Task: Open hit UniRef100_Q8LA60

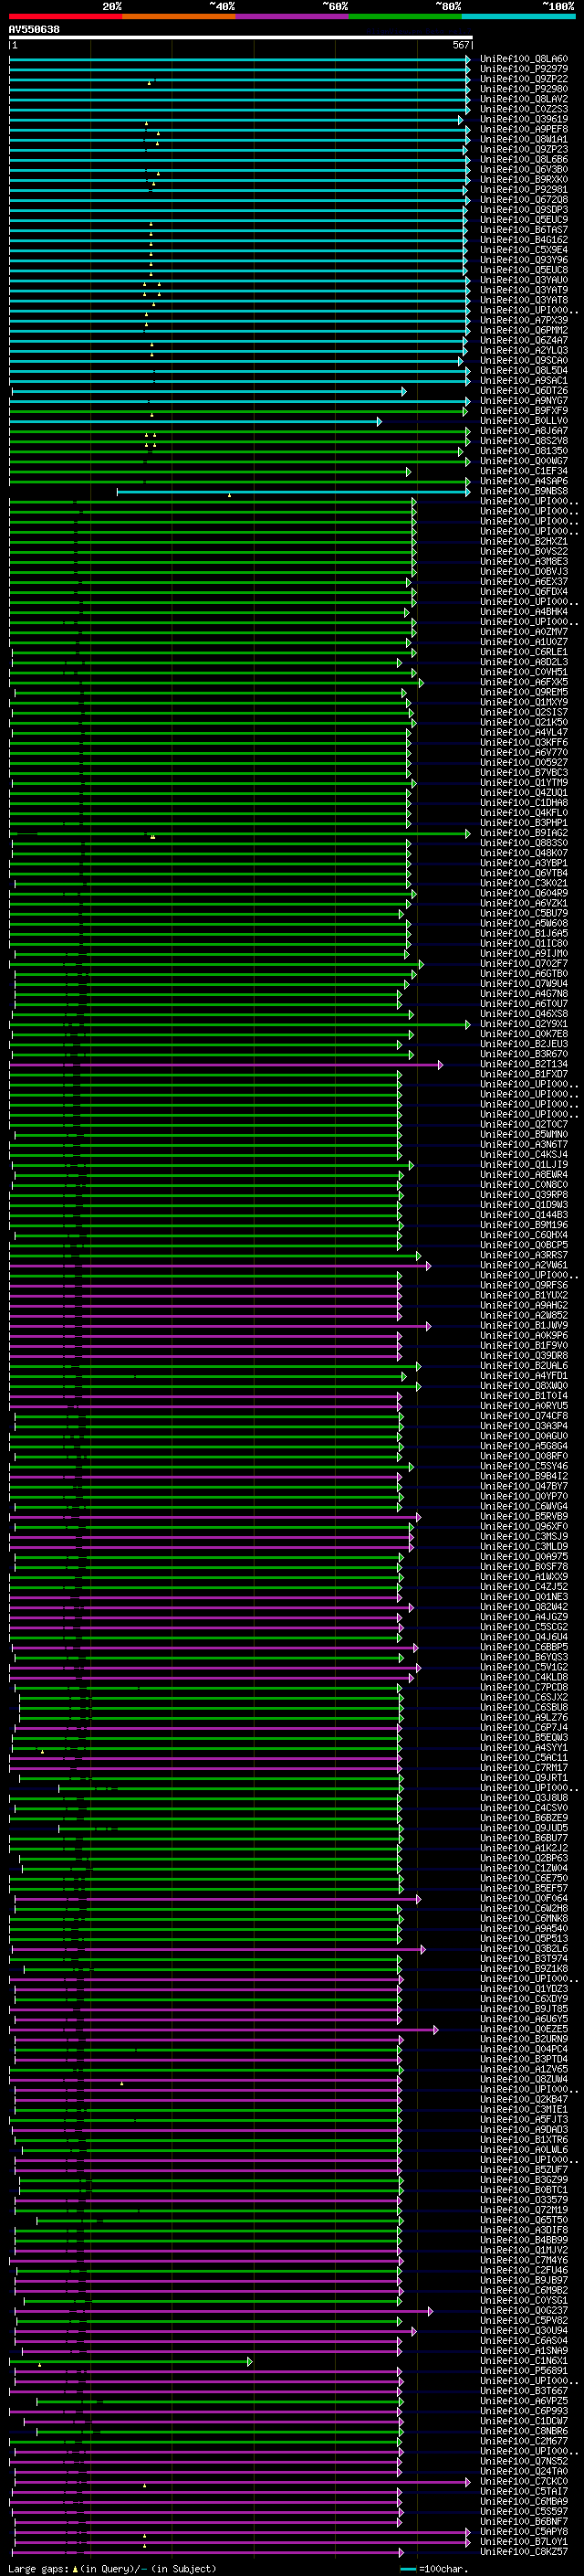Action: pos(524,59)
